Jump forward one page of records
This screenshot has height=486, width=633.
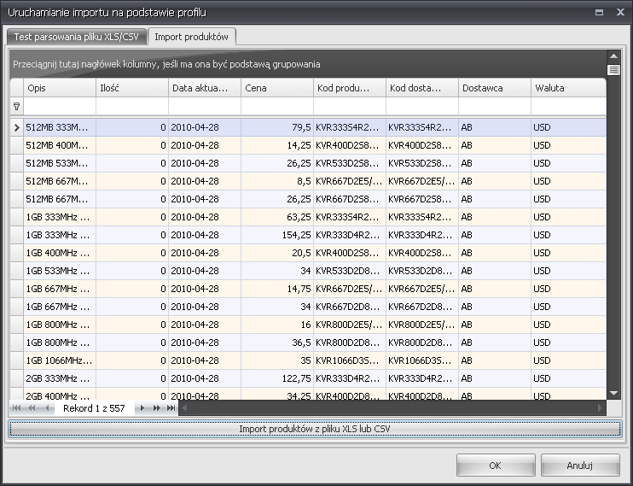point(157,408)
